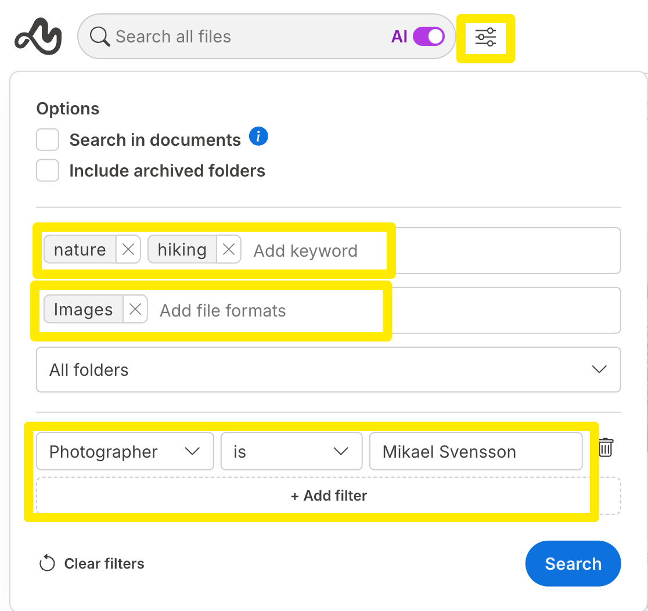The width and height of the screenshot is (648, 611).
Task: Click the blue Search button
Action: (573, 563)
